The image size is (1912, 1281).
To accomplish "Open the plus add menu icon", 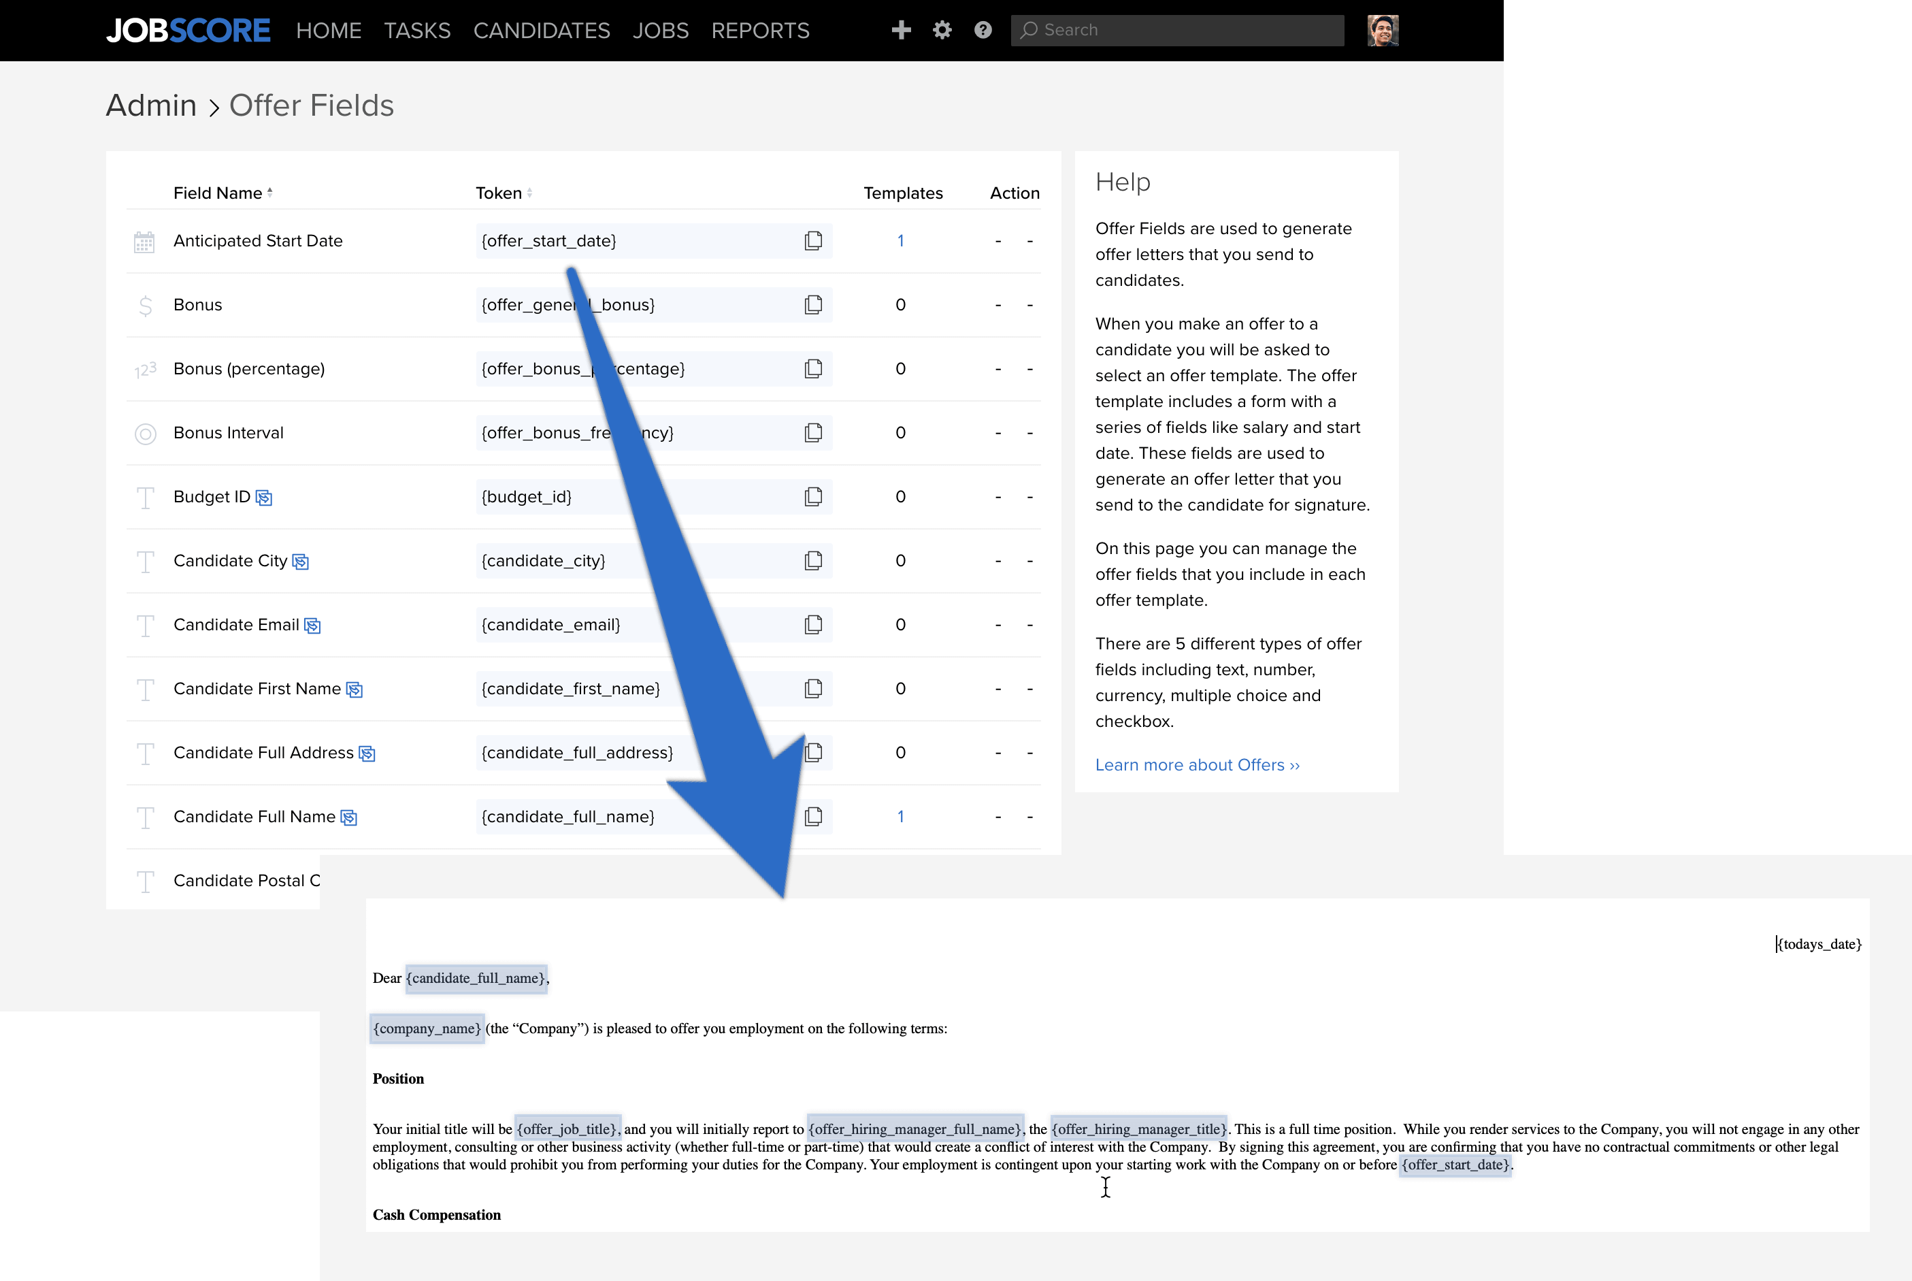I will point(901,30).
